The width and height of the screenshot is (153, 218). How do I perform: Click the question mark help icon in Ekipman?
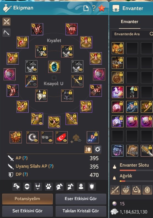point(94,8)
